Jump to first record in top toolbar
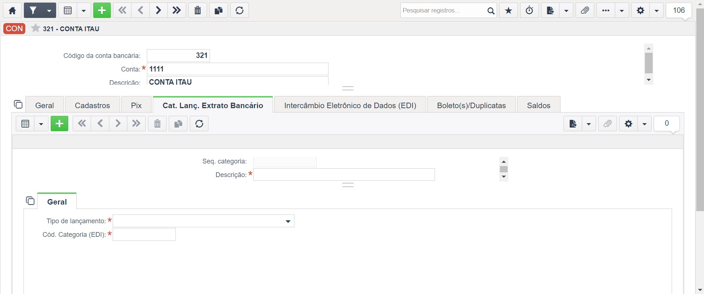704x294 pixels. (122, 10)
